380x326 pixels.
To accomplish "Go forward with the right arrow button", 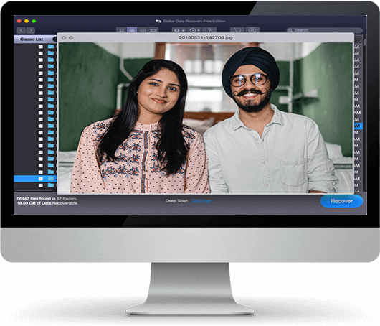I will (31, 30).
